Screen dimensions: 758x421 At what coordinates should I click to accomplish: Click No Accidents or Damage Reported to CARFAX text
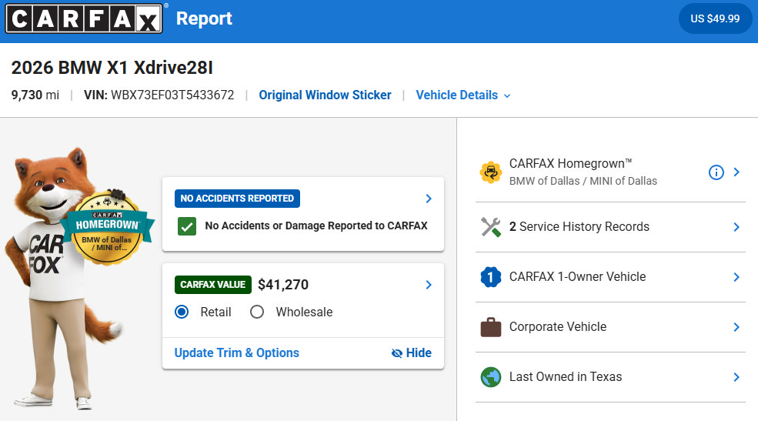click(x=316, y=226)
